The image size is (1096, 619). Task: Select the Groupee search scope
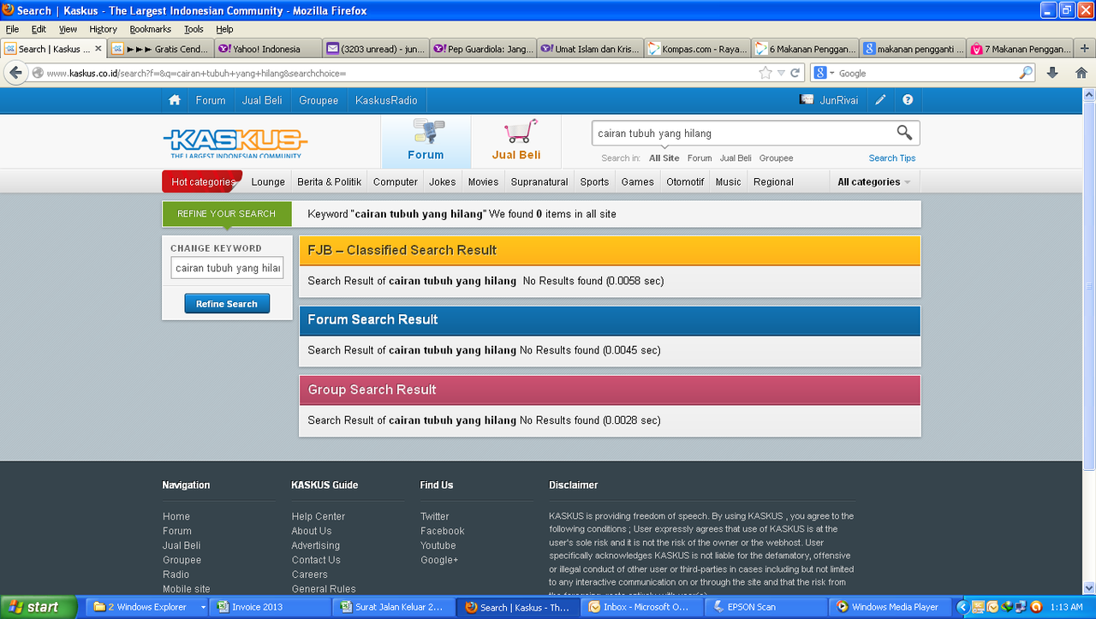click(776, 158)
